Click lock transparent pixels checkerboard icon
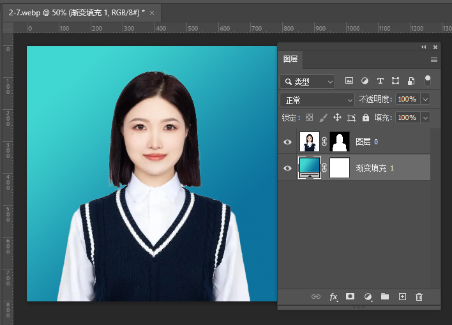This screenshot has width=452, height=325. [x=310, y=118]
